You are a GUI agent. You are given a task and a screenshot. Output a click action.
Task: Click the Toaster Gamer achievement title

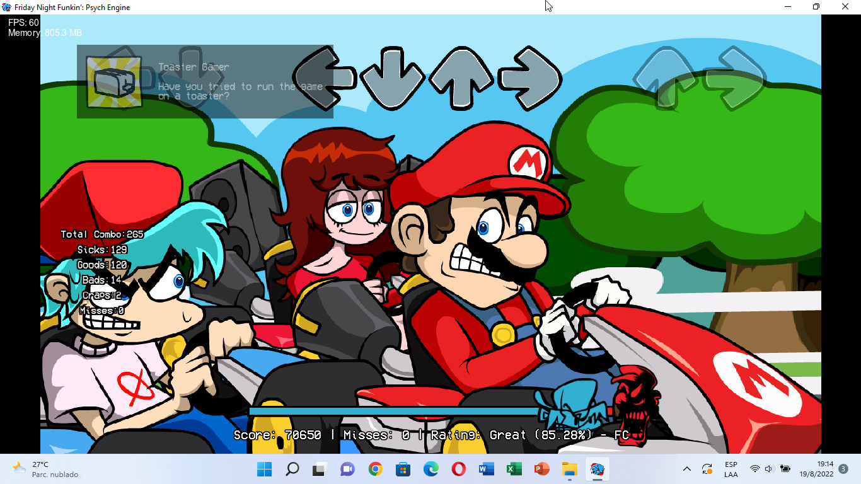194,67
